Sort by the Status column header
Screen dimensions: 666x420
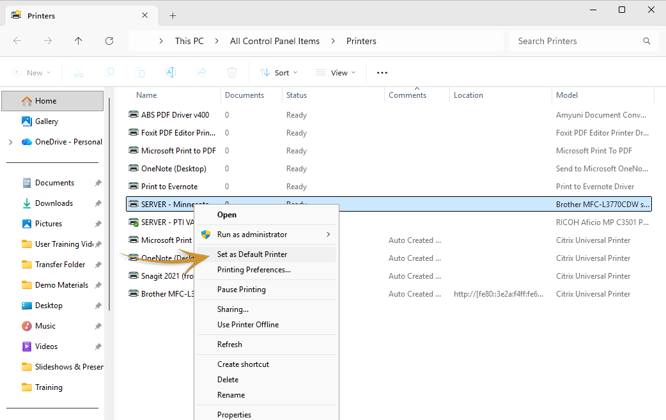[296, 95]
